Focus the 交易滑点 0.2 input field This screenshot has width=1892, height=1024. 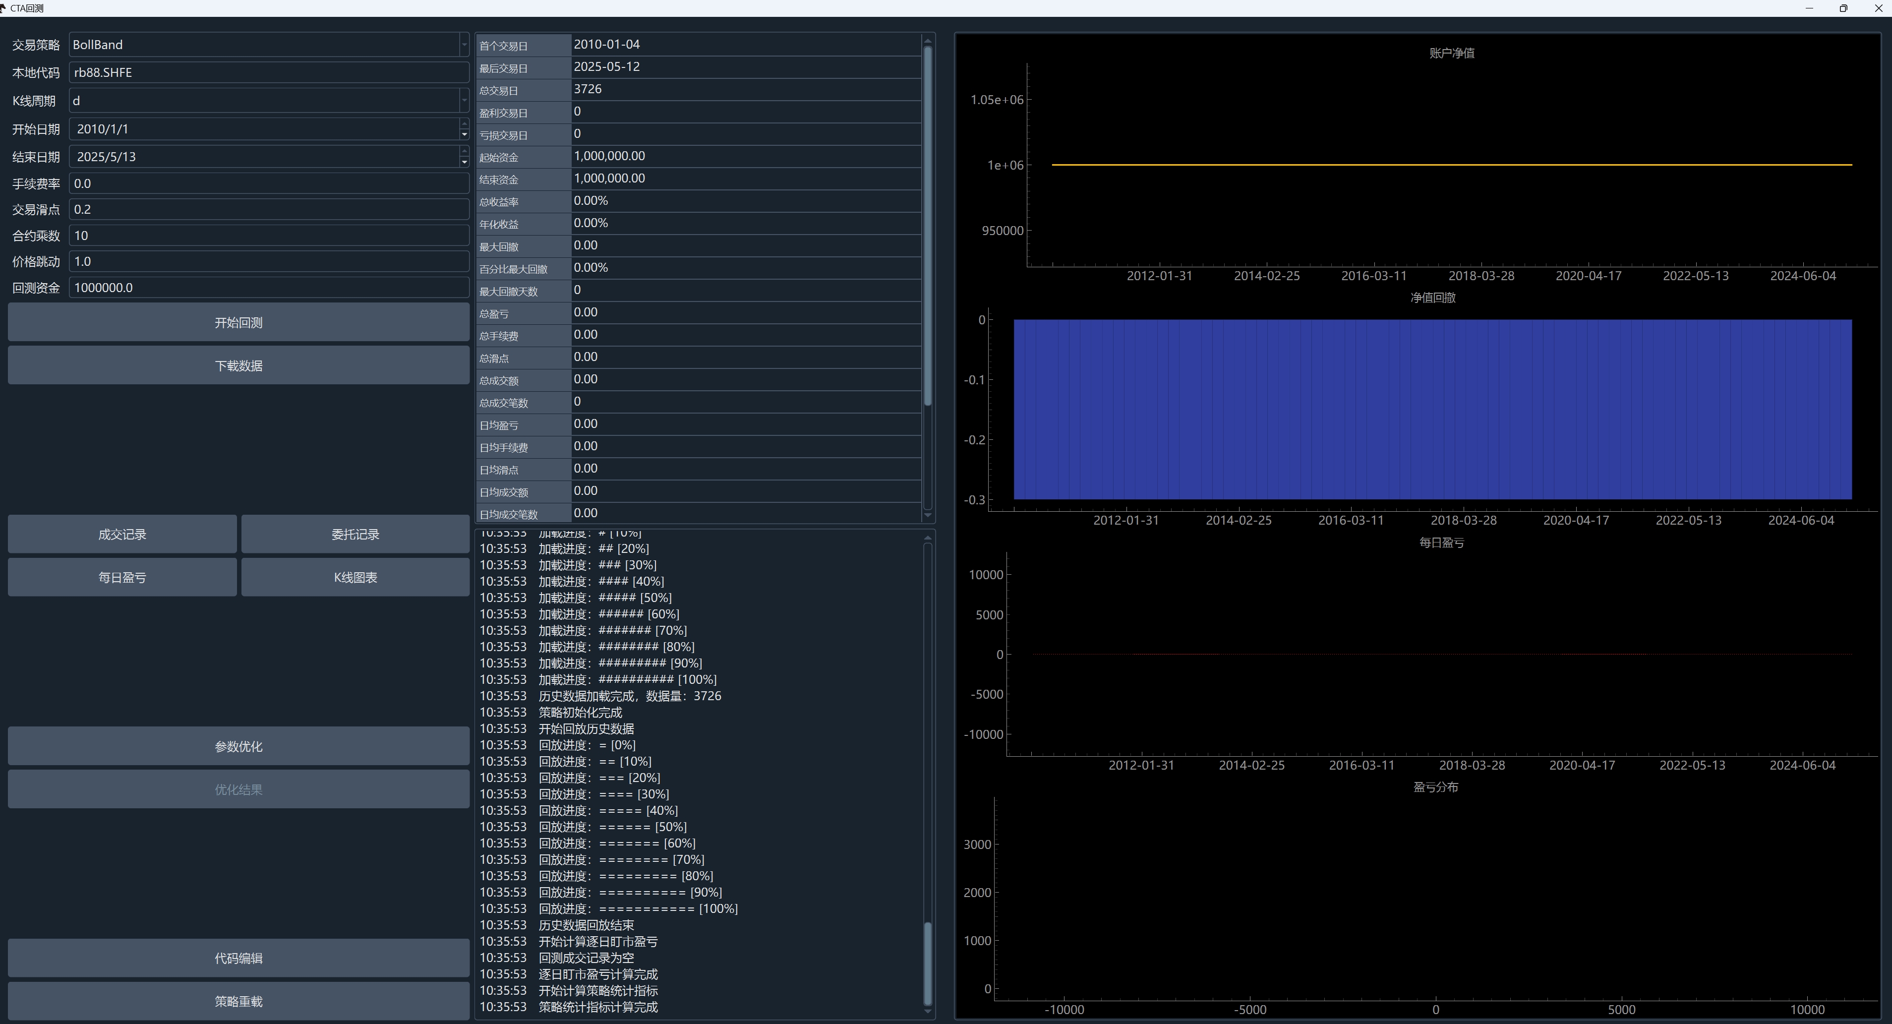(269, 209)
